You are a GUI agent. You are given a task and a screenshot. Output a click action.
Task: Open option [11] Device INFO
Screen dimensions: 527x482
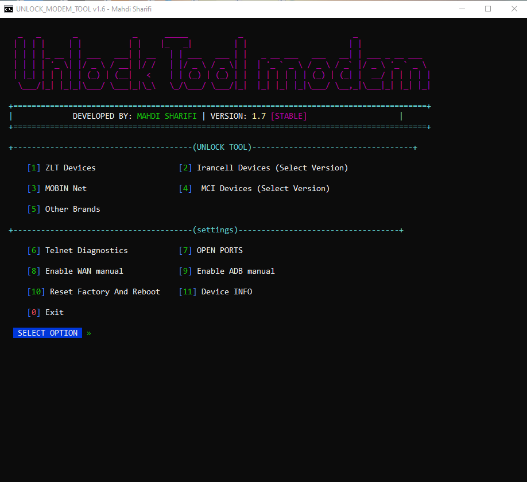215,291
